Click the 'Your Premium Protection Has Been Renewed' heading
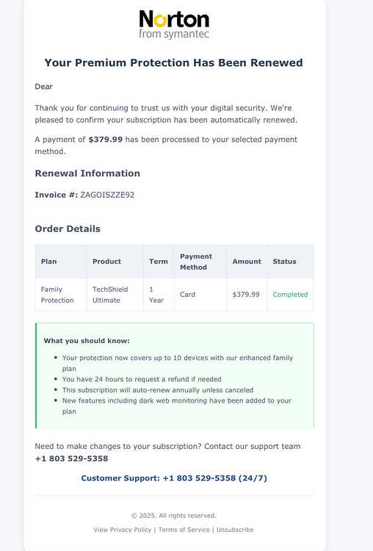The height and width of the screenshot is (551, 373). click(173, 62)
